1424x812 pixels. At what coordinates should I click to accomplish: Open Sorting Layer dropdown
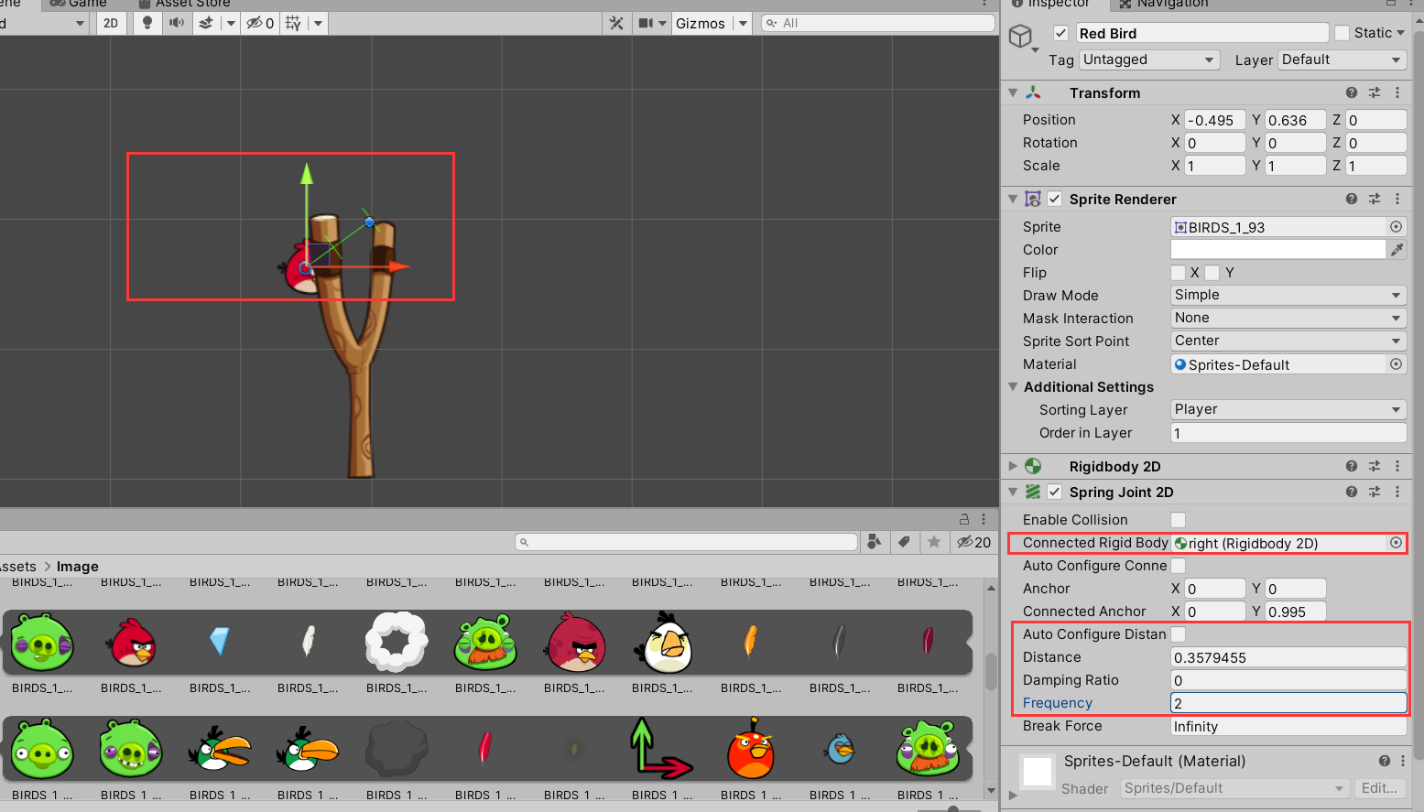1288,409
